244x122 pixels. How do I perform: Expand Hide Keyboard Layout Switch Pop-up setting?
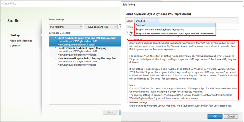(55, 58)
